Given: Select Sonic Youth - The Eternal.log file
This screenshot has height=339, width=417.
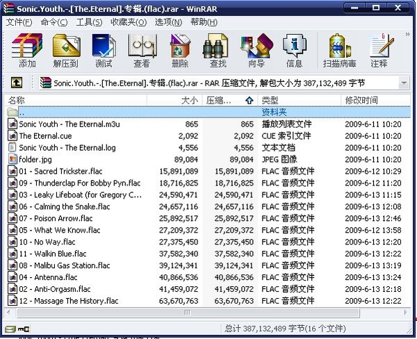Looking at the screenshot, I should pos(208,147).
